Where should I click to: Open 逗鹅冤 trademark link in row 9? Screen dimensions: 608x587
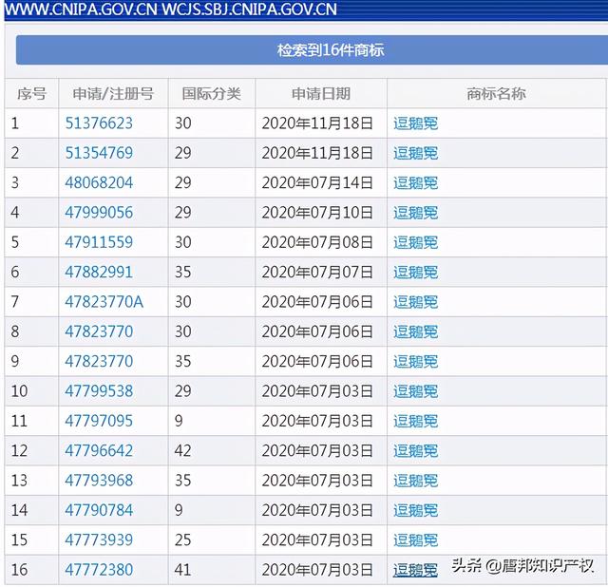coord(416,361)
